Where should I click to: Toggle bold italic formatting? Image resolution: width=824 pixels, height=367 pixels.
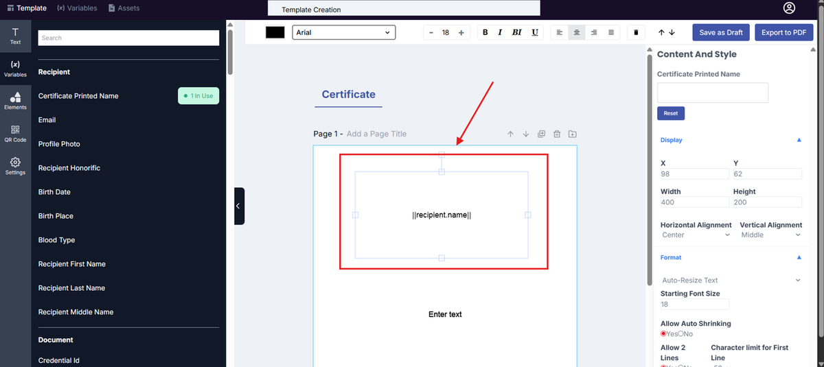517,32
